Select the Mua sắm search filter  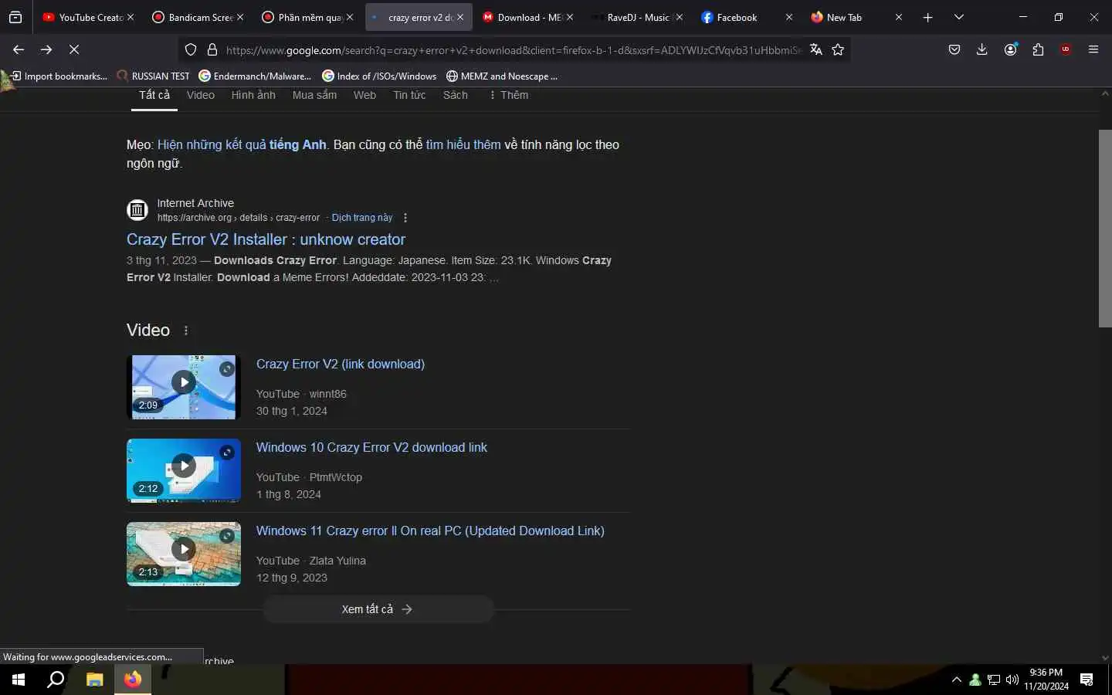click(x=314, y=95)
